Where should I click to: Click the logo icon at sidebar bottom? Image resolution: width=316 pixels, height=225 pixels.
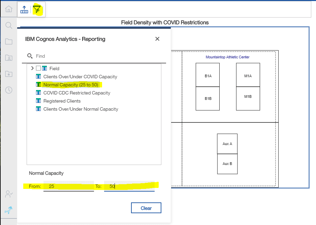click(x=8, y=210)
